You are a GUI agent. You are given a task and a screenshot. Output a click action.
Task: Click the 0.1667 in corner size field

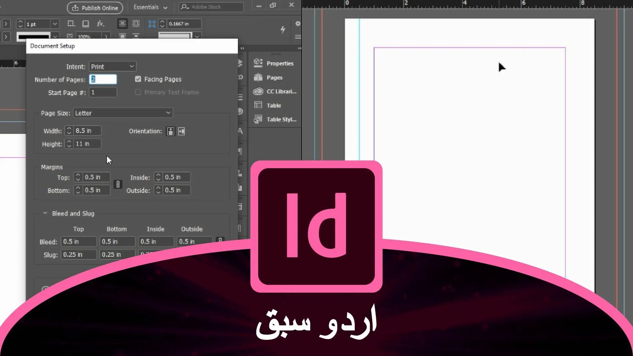click(184, 24)
